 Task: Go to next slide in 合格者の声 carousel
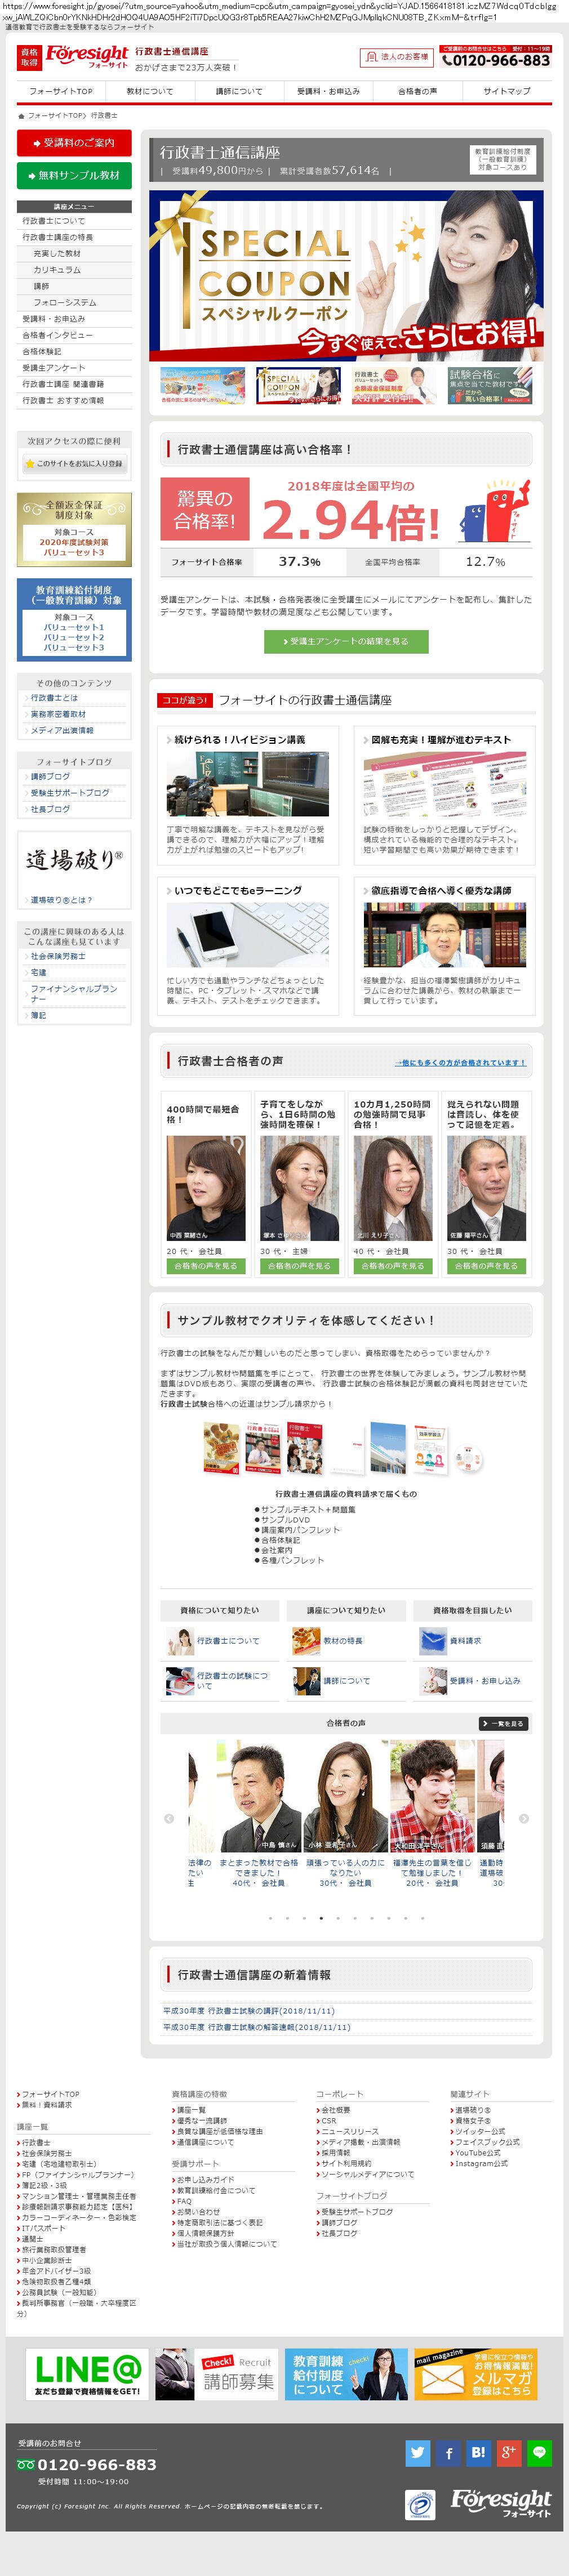[x=524, y=1819]
